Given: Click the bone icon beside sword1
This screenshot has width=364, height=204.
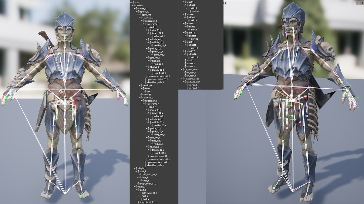Looking at the screenshot, I should tap(142, 95).
